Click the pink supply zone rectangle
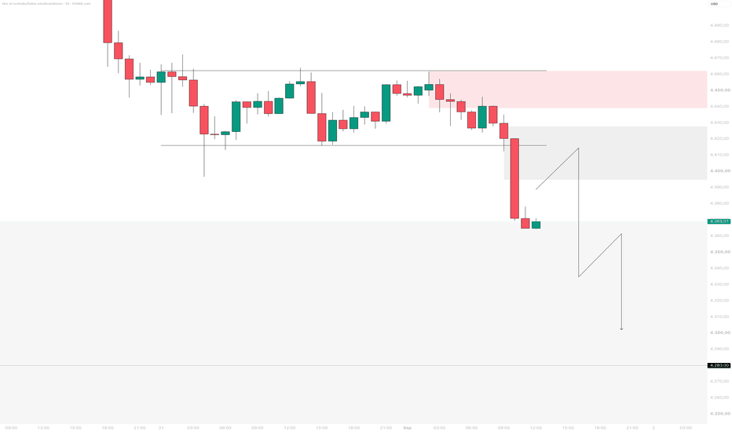This screenshot has height=432, width=732. [x=568, y=90]
